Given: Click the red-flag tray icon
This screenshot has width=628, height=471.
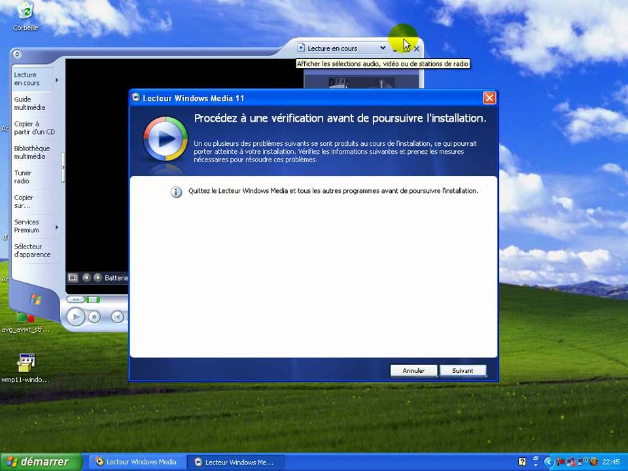Looking at the screenshot, I should coord(561,462).
